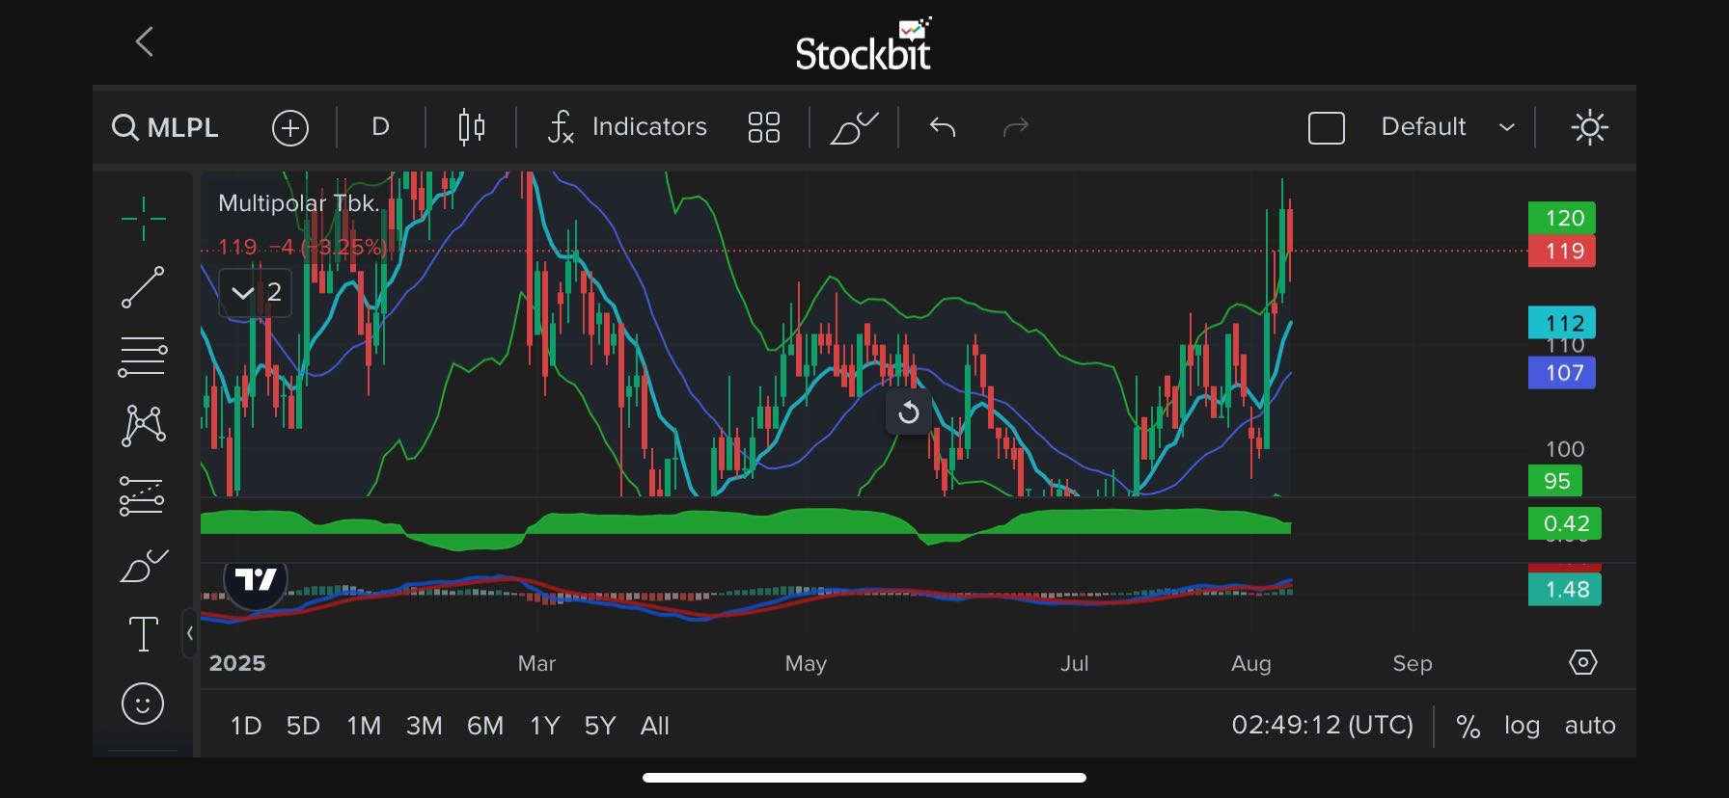Open the indicator templates grid icon
The width and height of the screenshot is (1729, 798).
pos(764,127)
